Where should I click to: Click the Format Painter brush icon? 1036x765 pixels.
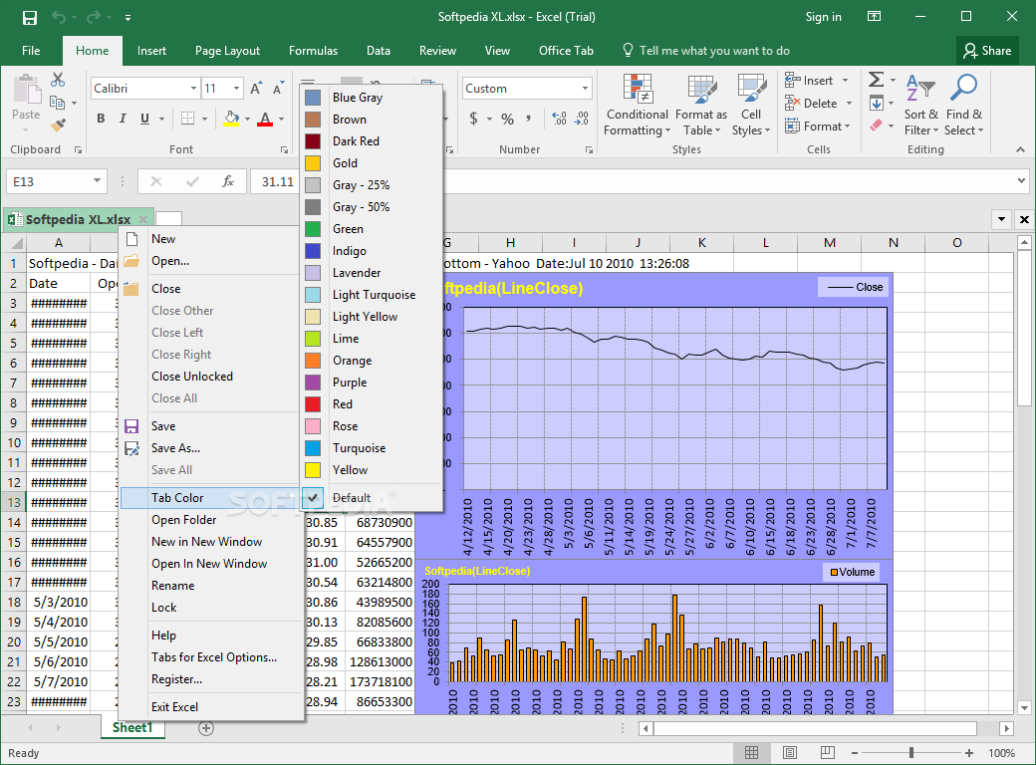58,125
